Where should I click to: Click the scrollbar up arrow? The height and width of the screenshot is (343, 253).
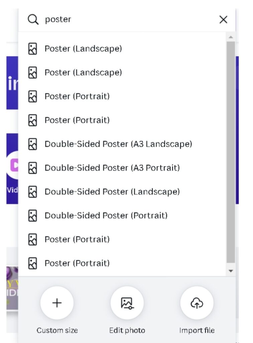231,37
